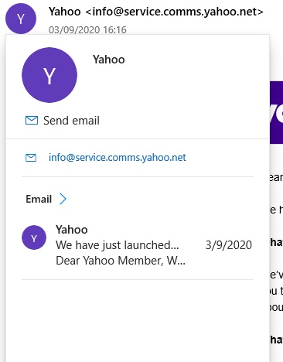
Task: Click the Yahoo avatar in recent email row
Action: pos(34,237)
